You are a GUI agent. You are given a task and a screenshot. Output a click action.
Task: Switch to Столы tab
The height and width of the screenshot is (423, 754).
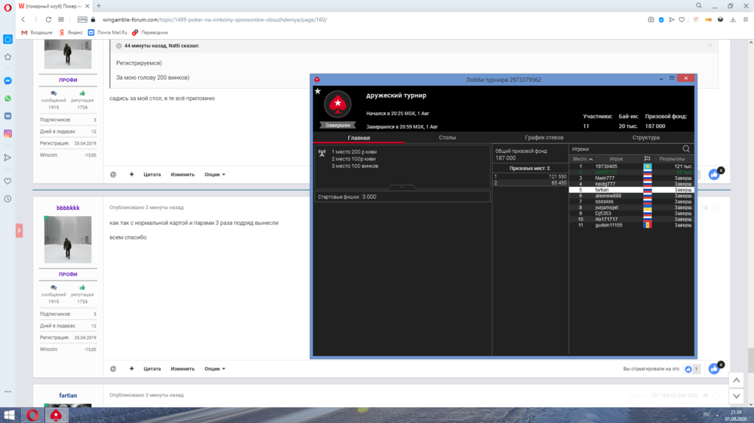coord(447,138)
